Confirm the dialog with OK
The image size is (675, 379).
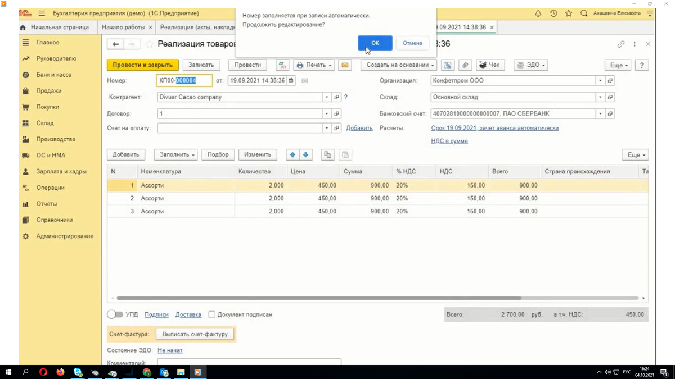pyautogui.click(x=375, y=43)
